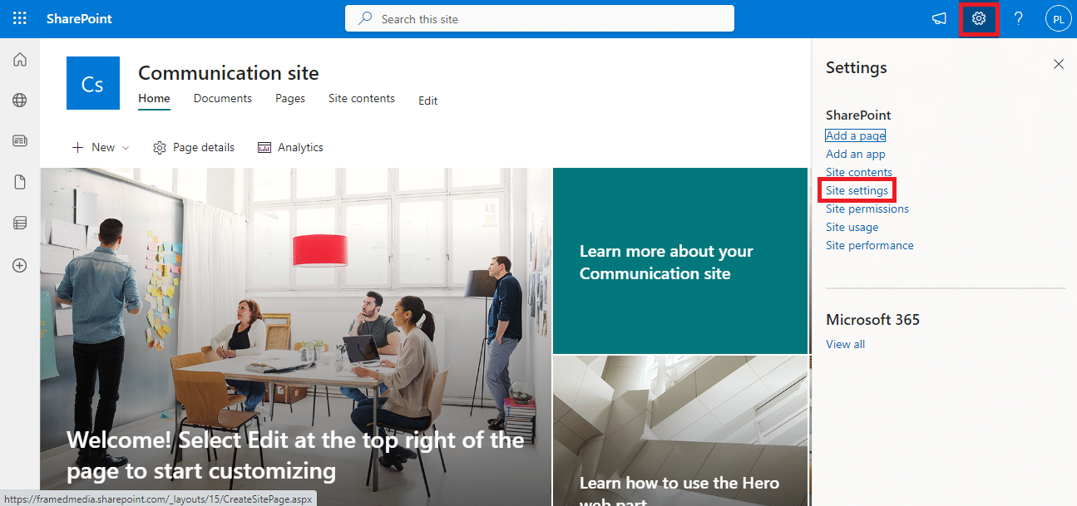Screen dimensions: 1077x506
Task: Open My files document icon in sidebar
Action: (x=19, y=181)
